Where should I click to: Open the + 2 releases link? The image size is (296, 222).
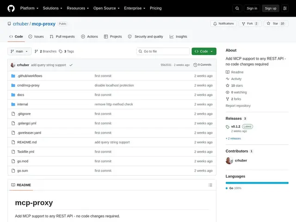pyautogui.click(x=233, y=139)
